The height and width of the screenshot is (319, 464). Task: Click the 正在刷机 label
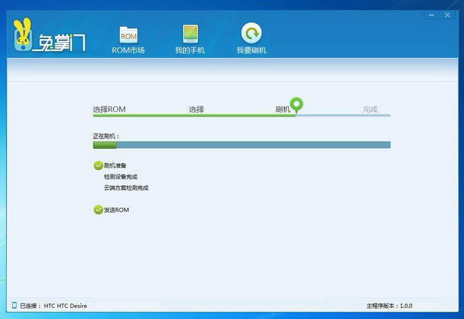point(106,136)
